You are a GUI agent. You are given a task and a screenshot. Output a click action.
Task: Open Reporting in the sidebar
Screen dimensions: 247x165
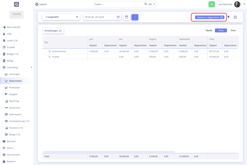coord(14,101)
